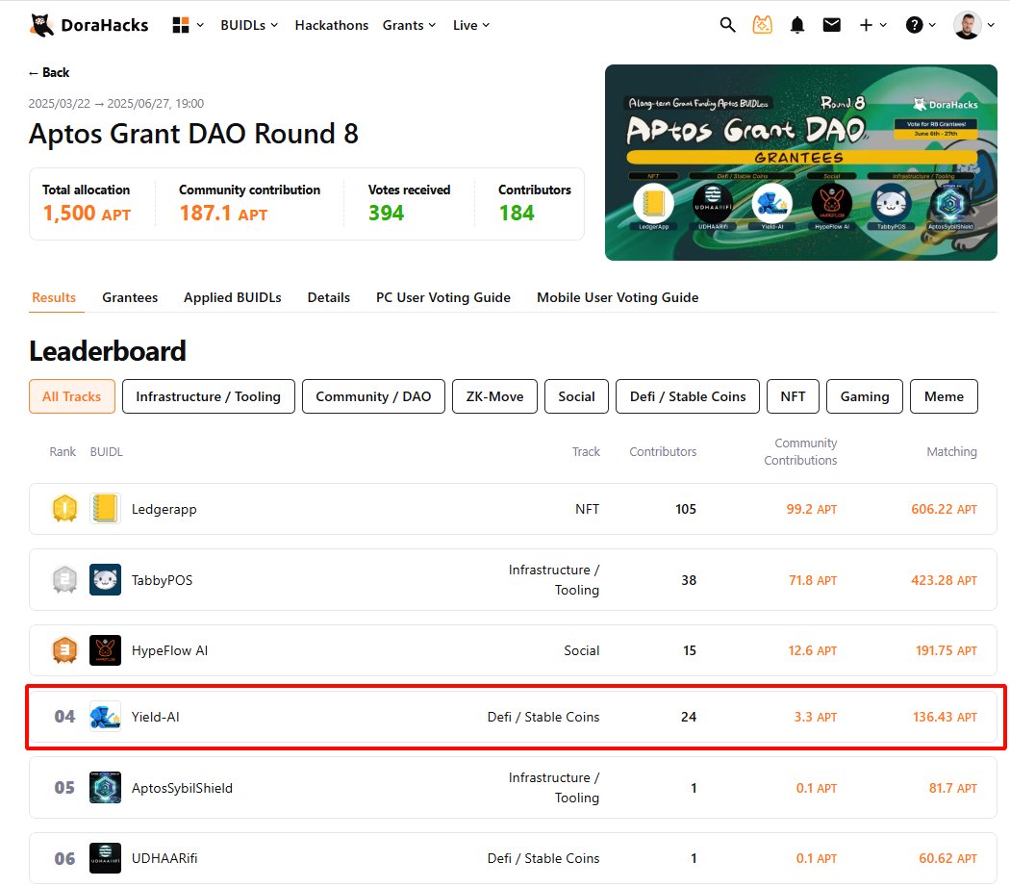
Task: Expand the profile avatar chevron
Action: tap(991, 25)
